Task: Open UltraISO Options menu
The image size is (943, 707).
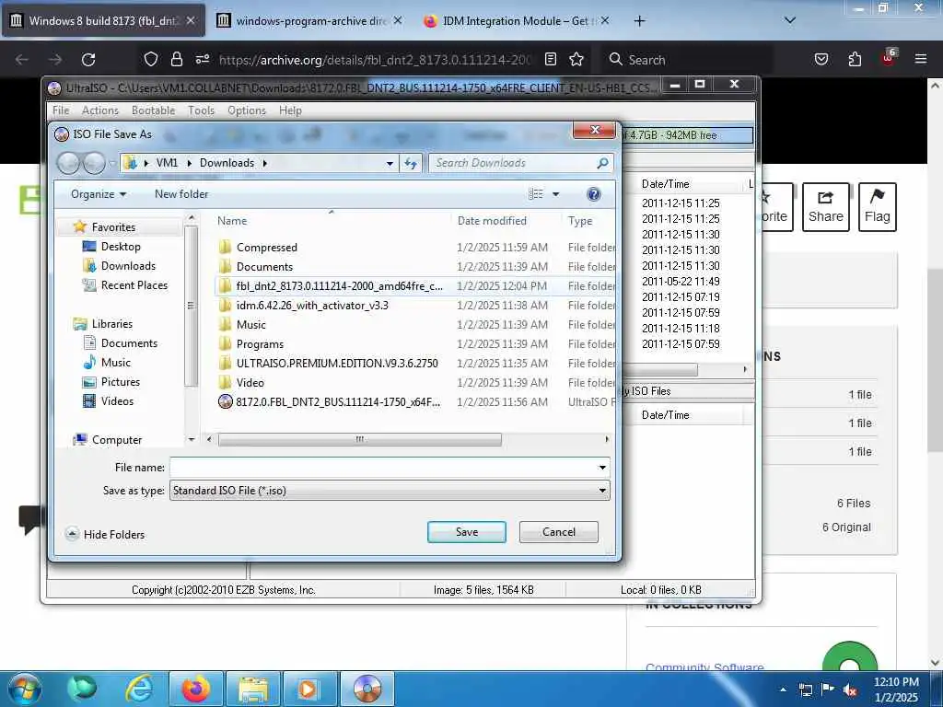Action: [x=247, y=110]
